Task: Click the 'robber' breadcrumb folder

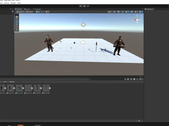Action: point(5,82)
